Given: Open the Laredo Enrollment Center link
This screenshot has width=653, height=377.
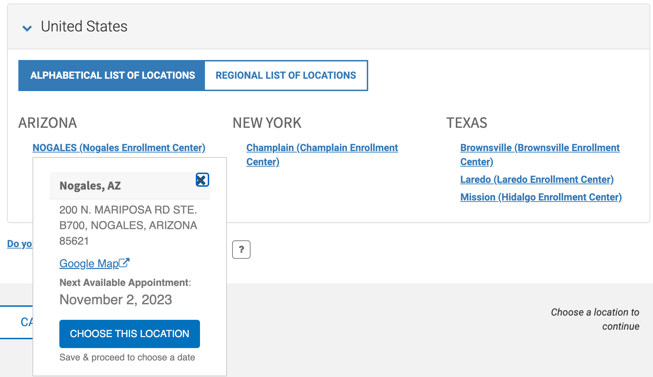Looking at the screenshot, I should tap(537, 179).
